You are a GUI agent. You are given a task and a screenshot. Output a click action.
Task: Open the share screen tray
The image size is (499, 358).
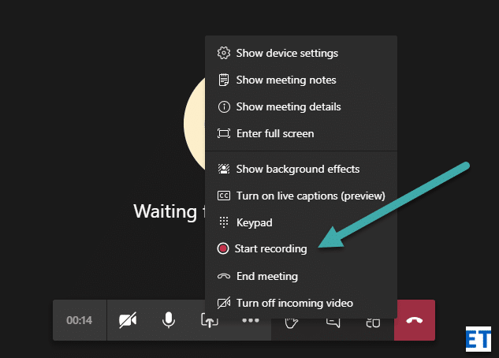coord(209,320)
